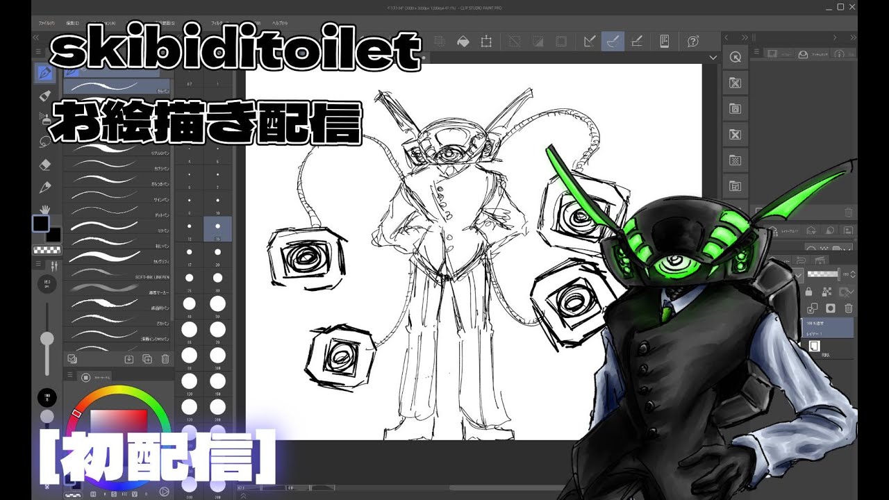
Task: Click the Scale/Rotate transform icon
Action: point(486,42)
